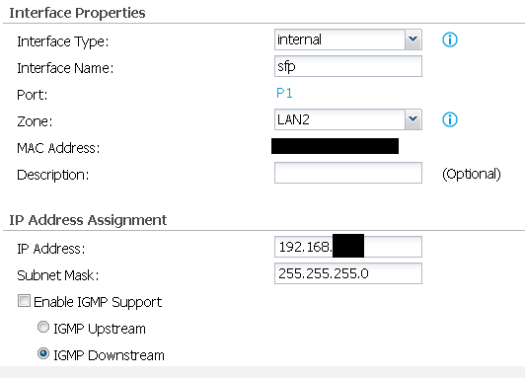
Task: Select the IGMP Upstream radio button
Action: (x=43, y=327)
